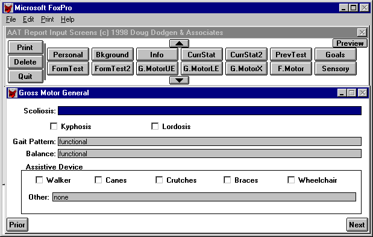The image size is (373, 237).
Task: Click the Gait Pattern input field
Action: click(x=210, y=141)
